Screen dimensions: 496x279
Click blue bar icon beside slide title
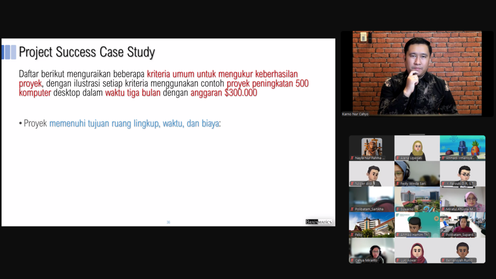click(x=9, y=52)
